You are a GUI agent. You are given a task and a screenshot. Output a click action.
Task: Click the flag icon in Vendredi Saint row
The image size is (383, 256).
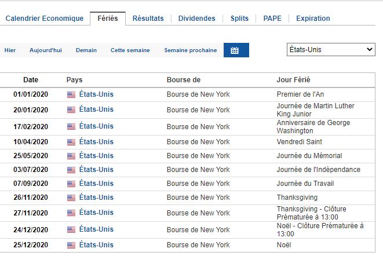click(71, 142)
